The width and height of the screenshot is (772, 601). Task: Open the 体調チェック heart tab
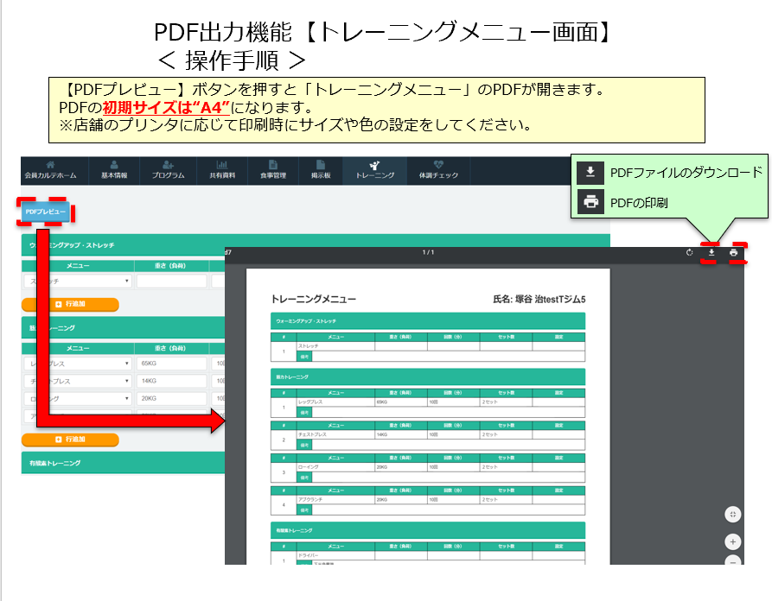click(x=438, y=170)
